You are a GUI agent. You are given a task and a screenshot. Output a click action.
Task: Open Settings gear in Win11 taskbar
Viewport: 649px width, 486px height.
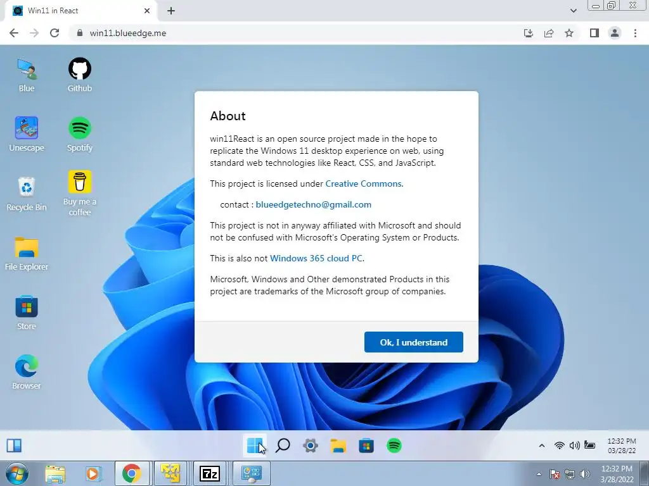(x=311, y=445)
